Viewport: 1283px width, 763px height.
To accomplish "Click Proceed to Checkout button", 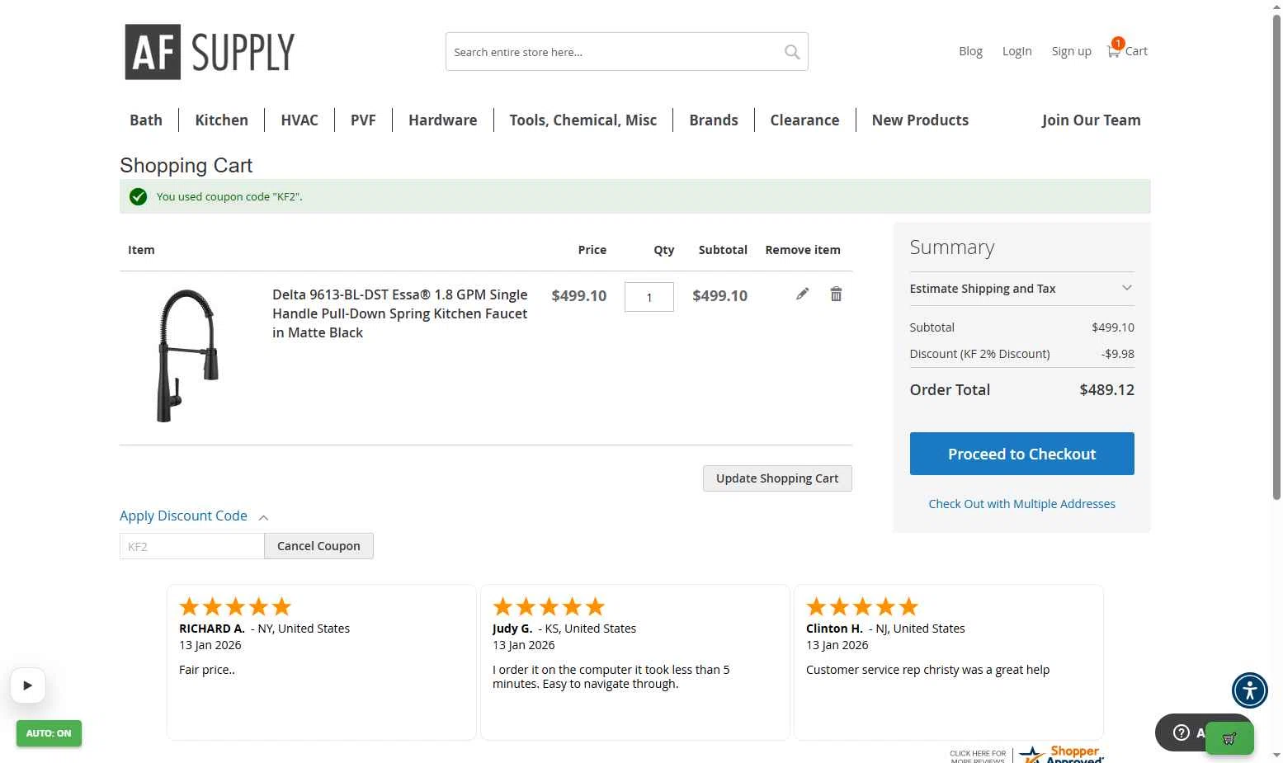I will click(x=1021, y=454).
